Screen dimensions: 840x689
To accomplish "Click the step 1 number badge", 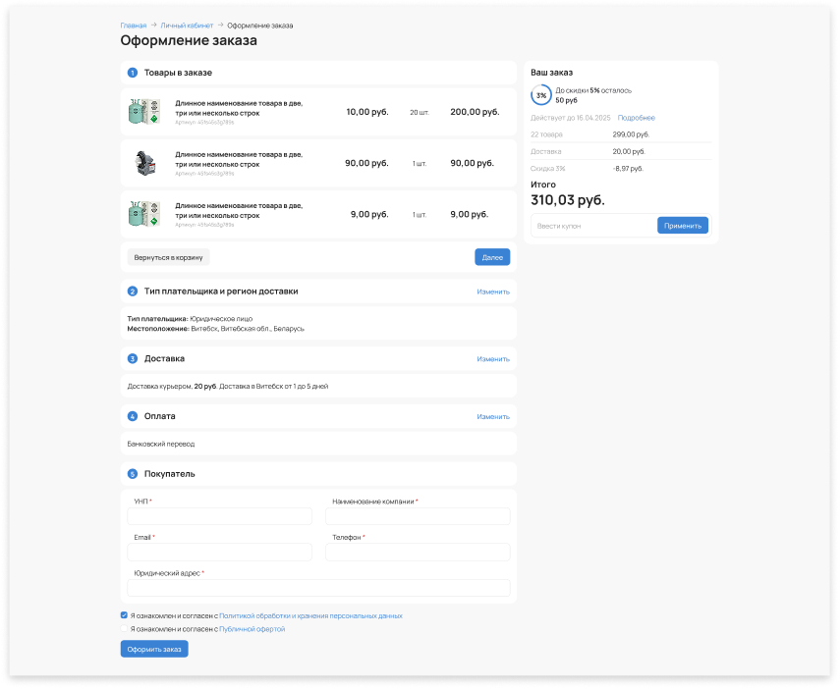I will (133, 73).
